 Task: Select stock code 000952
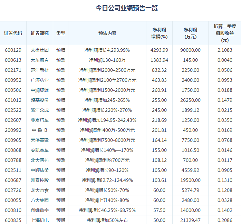click(x=13, y=80)
